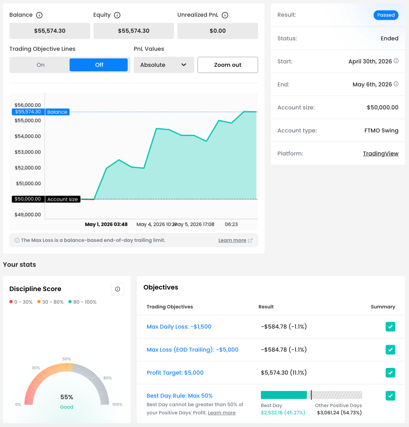
Task: Click the teal 80 - 100% legend dot
Action: pyautogui.click(x=70, y=302)
